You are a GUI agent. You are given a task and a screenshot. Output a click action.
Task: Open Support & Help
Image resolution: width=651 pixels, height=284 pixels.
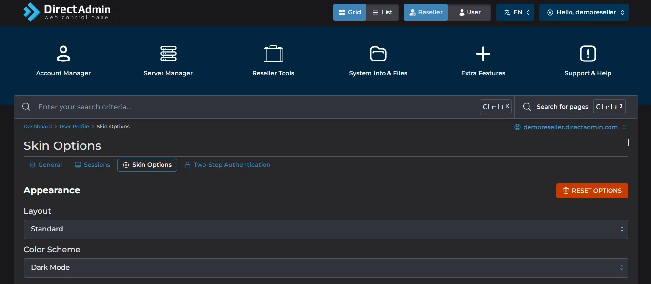[x=588, y=60]
